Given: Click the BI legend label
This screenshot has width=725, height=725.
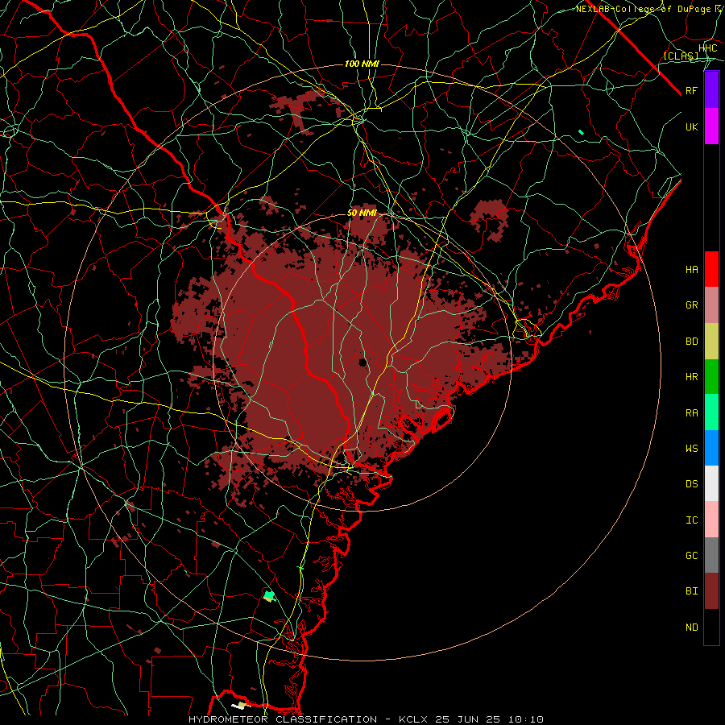Looking at the screenshot, I should click(691, 591).
